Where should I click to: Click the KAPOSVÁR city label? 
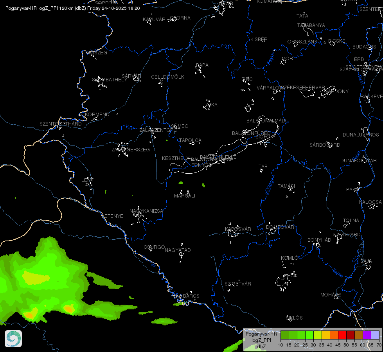(x=238, y=229)
